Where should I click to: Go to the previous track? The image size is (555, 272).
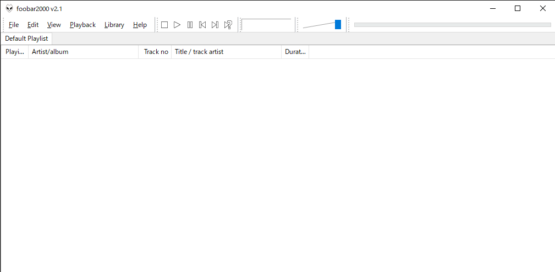point(202,25)
